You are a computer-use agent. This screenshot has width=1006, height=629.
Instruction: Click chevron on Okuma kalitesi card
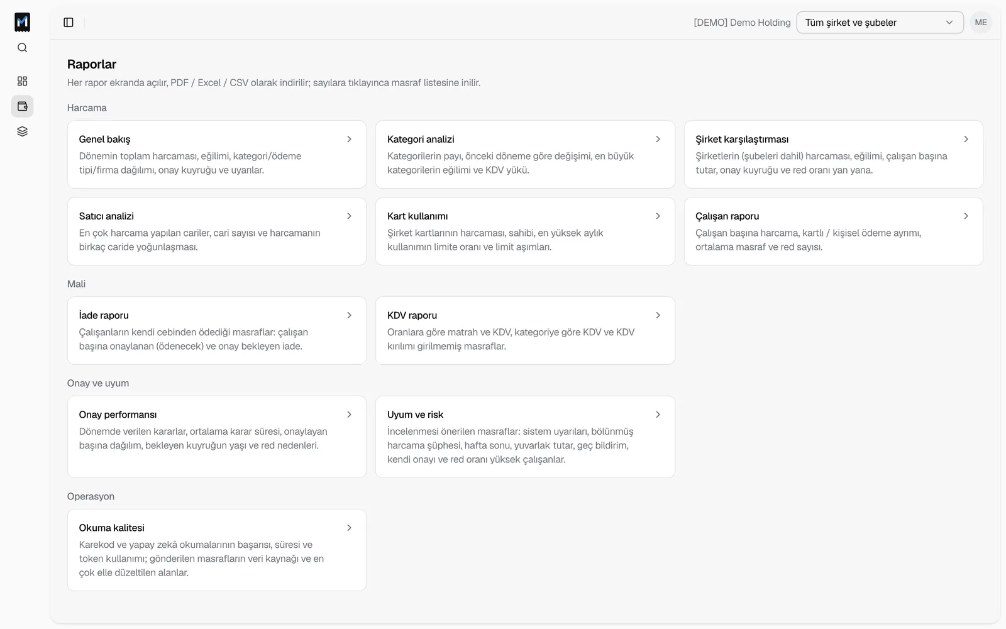[x=349, y=528]
